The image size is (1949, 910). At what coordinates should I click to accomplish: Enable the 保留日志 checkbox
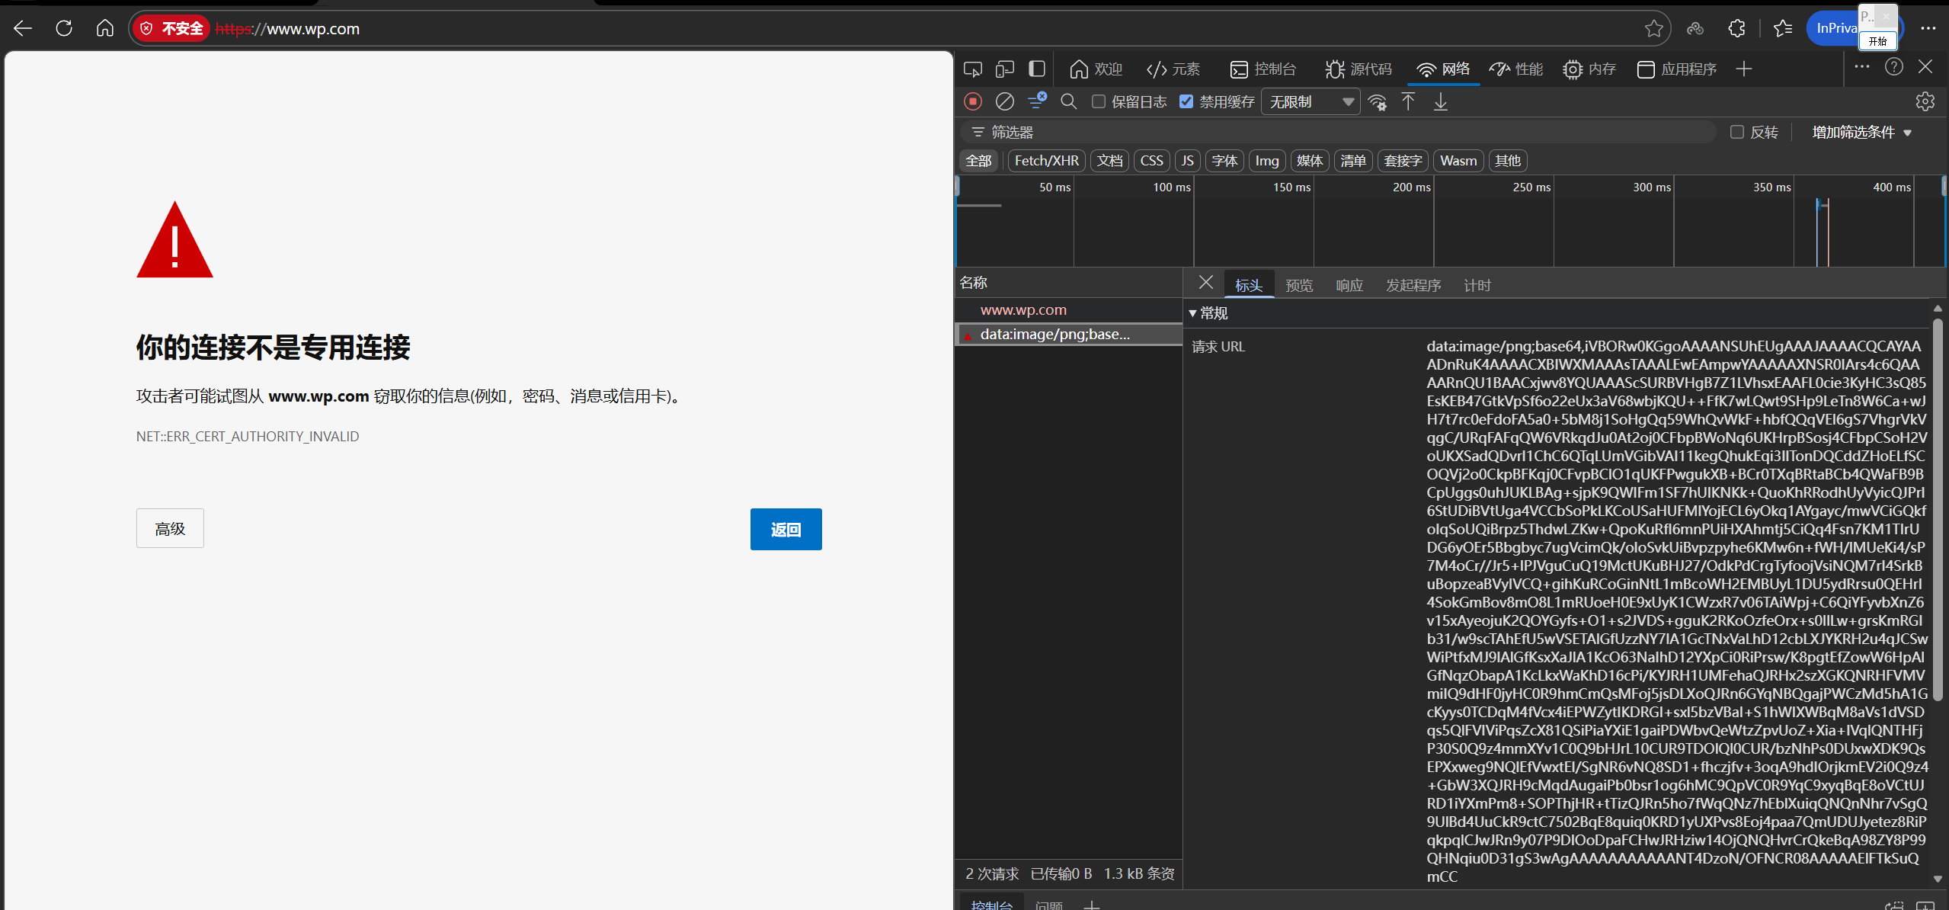1099,101
